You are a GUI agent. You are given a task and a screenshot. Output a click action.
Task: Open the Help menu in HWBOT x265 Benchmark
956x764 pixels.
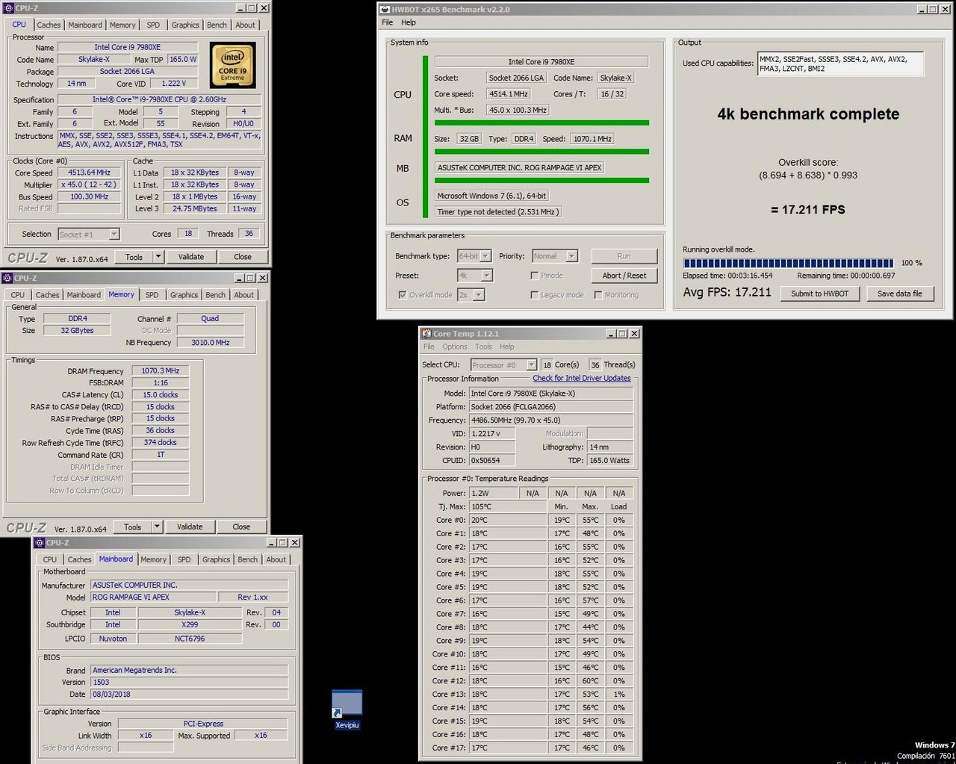pyautogui.click(x=409, y=22)
